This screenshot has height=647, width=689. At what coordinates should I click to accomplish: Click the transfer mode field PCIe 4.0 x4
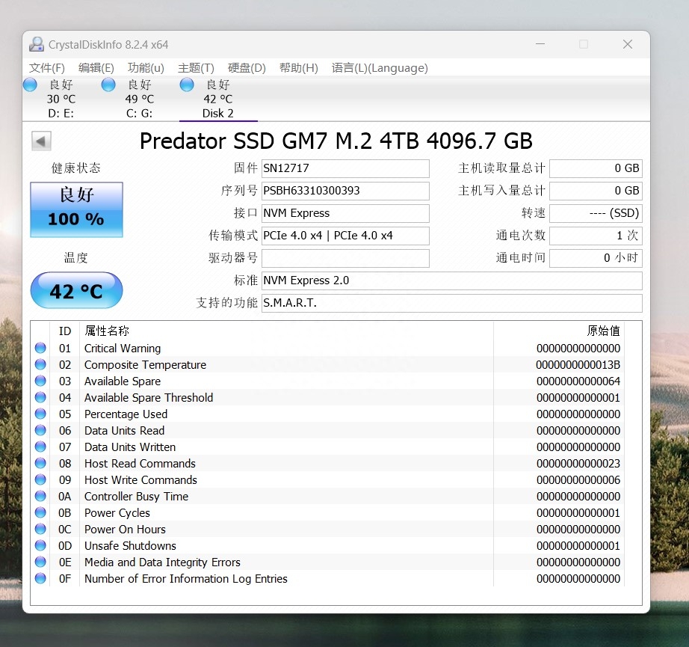click(x=345, y=236)
